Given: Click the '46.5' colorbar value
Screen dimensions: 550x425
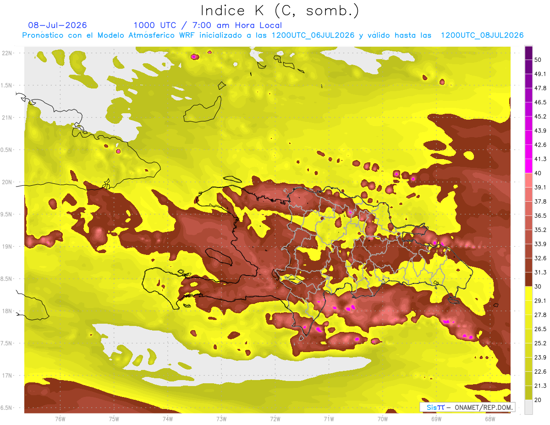Looking at the screenshot, I should click(x=540, y=102).
